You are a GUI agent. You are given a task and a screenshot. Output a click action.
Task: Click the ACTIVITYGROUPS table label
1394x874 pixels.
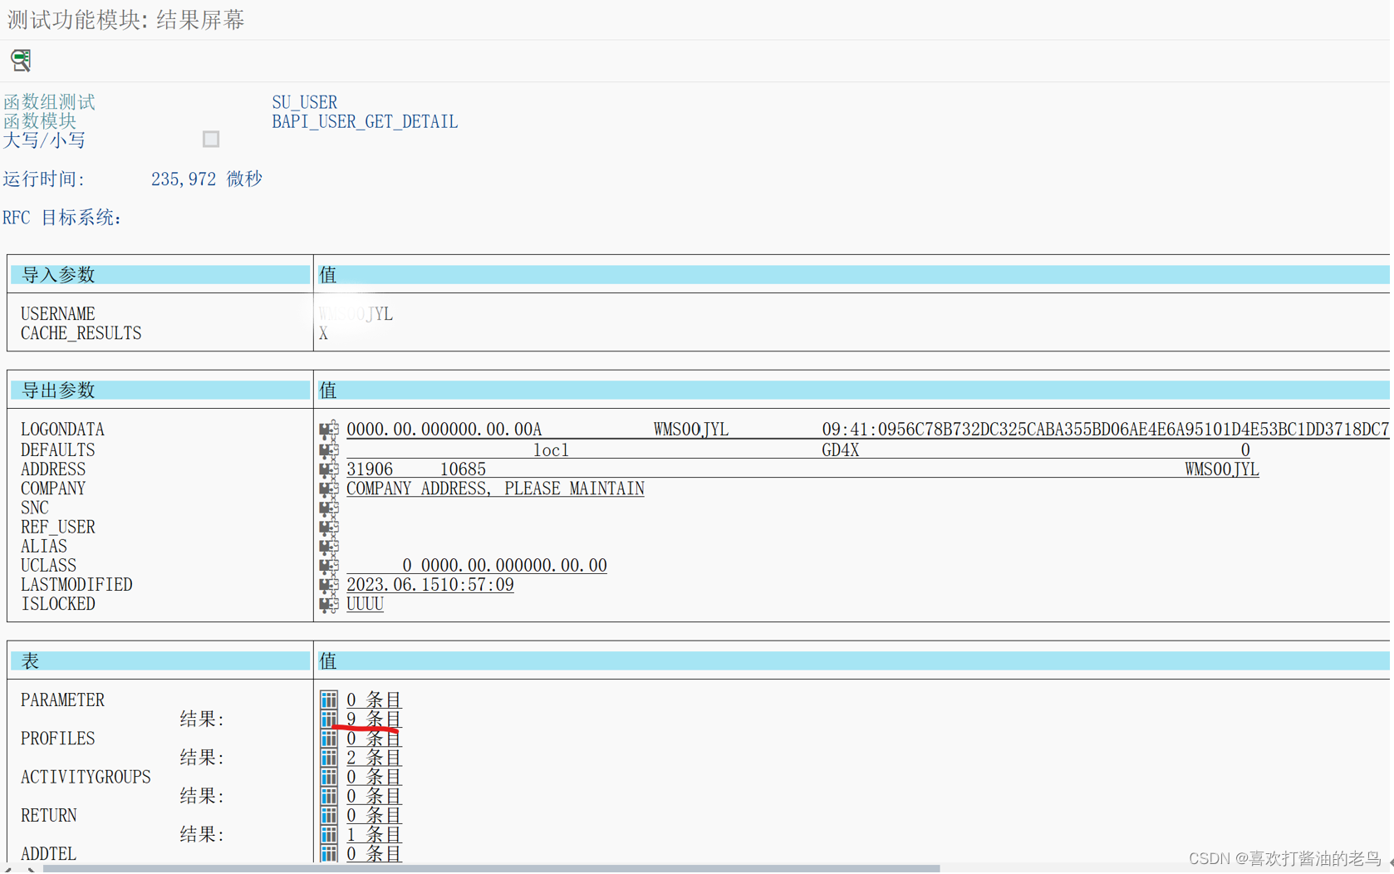point(86,777)
